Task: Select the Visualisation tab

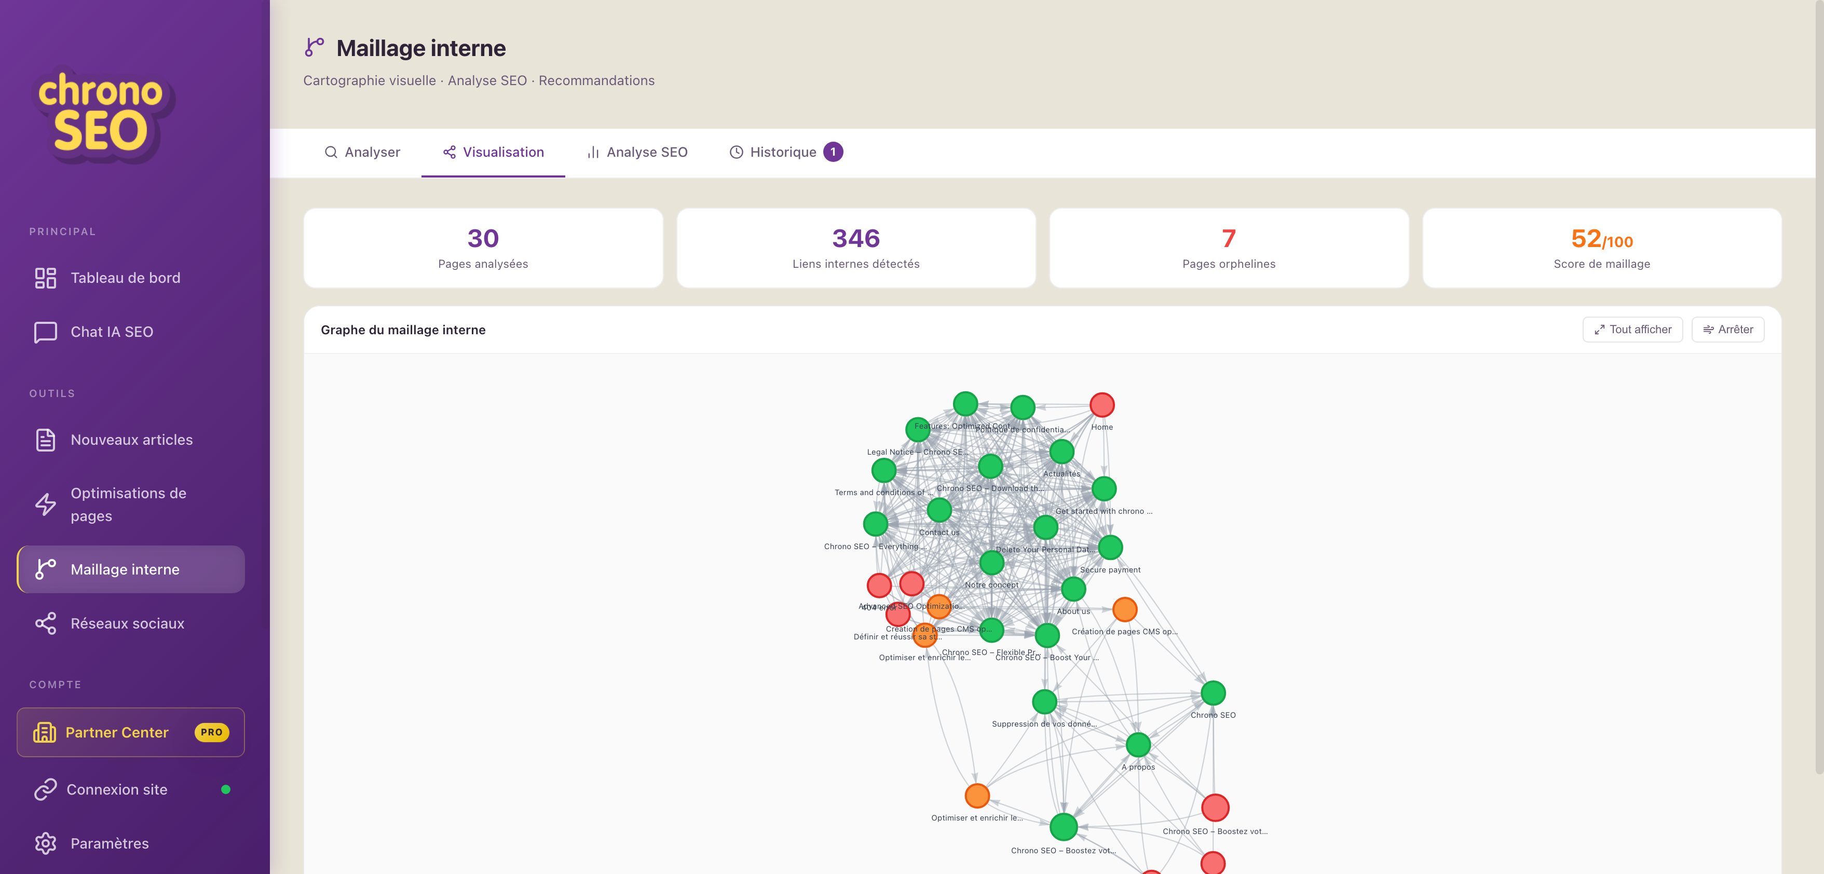Action: pyautogui.click(x=494, y=152)
